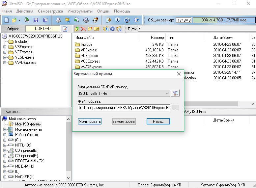Click the Монтировать button
This screenshot has height=188, width=256.
[90, 121]
